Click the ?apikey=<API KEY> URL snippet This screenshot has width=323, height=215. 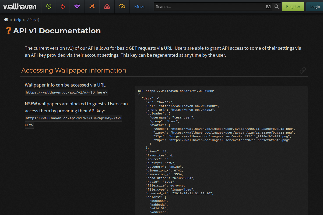pyautogui.click(x=73, y=122)
